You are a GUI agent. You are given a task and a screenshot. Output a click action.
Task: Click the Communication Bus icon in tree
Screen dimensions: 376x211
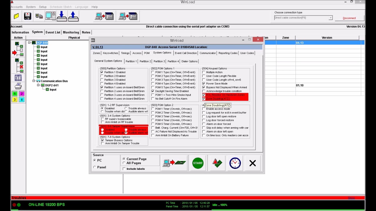click(x=38, y=81)
